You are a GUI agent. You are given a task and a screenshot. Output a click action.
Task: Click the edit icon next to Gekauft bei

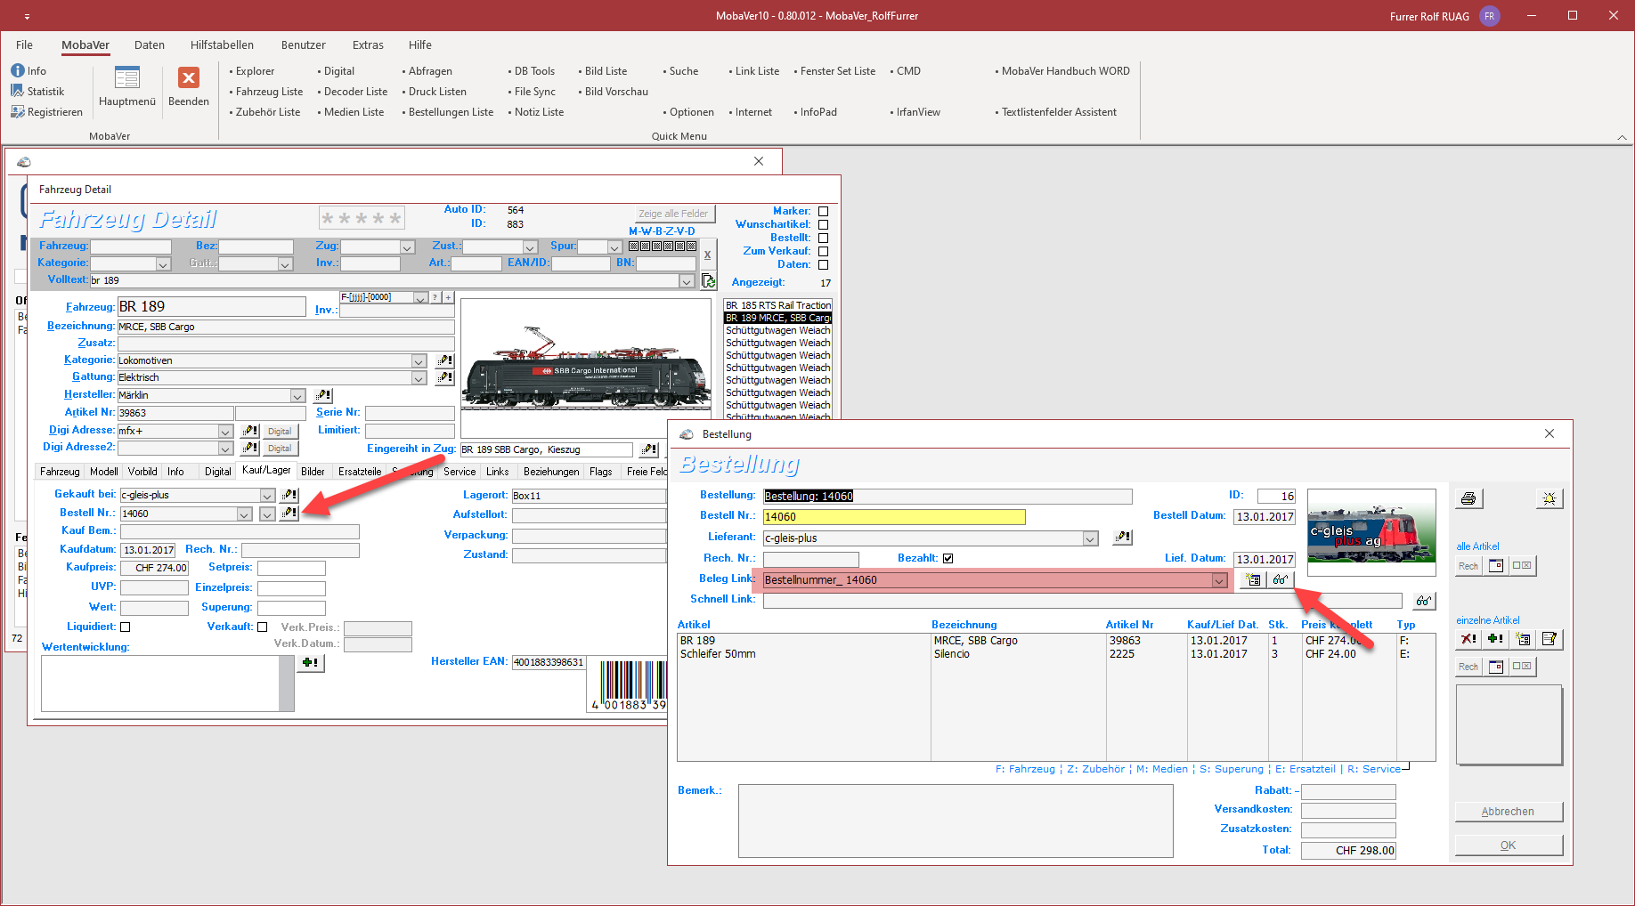coord(289,495)
